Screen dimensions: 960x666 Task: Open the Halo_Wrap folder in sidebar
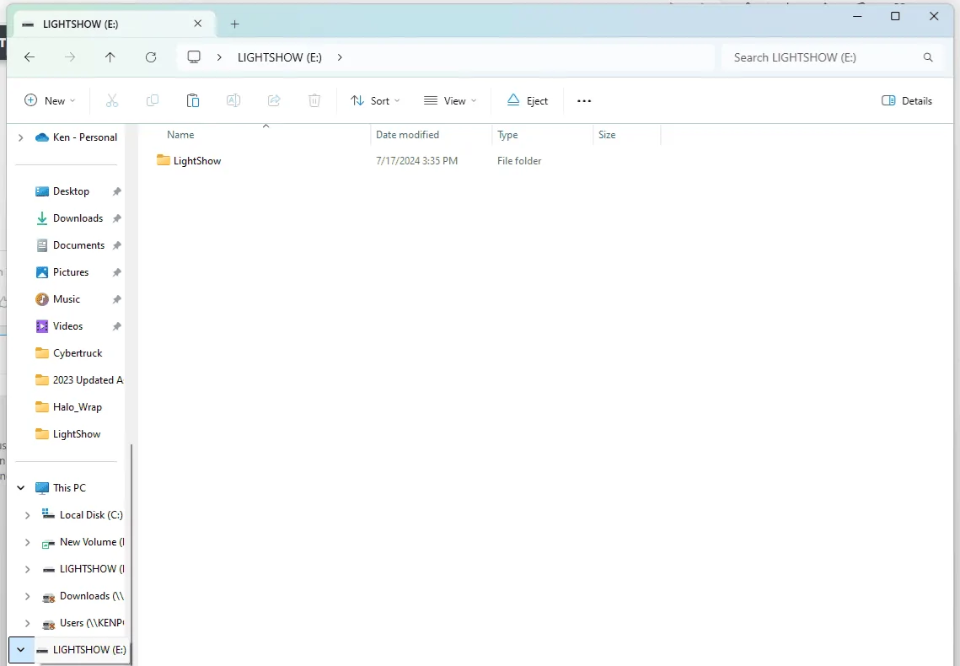point(78,406)
